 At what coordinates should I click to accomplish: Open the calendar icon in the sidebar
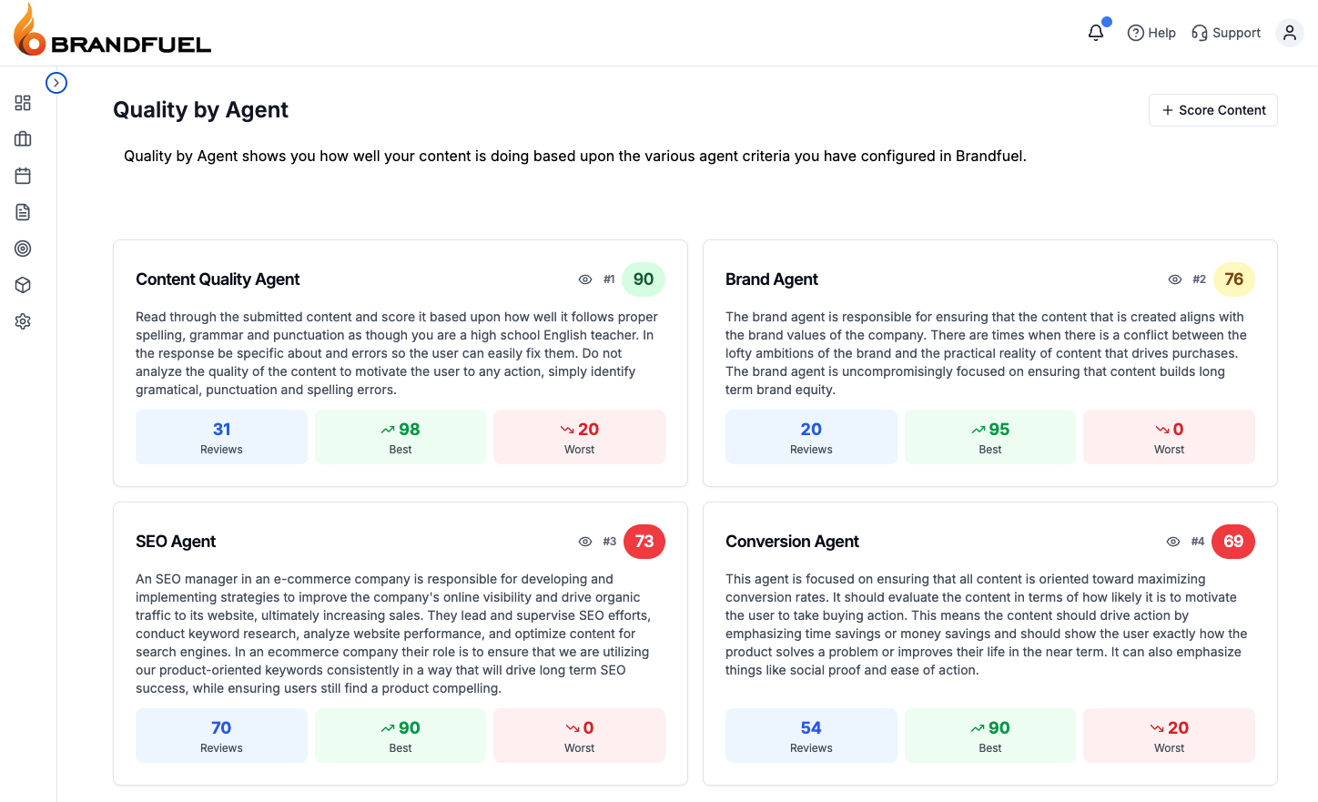coord(22,175)
